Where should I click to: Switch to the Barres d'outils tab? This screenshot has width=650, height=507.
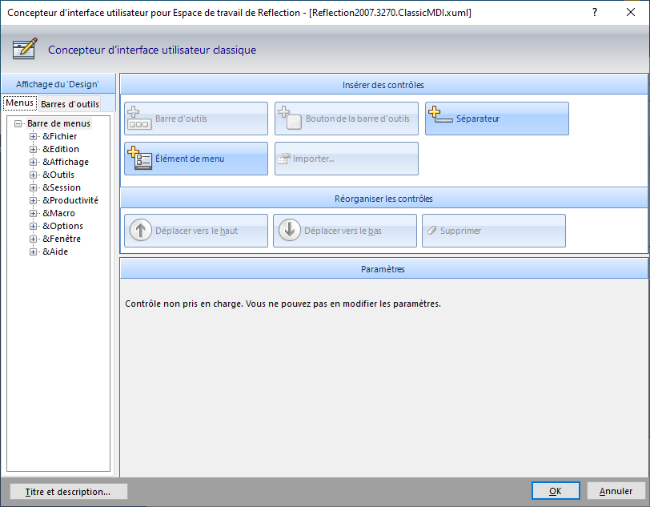70,104
